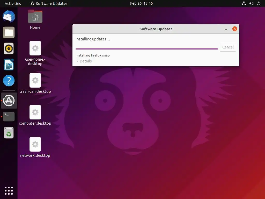Click the 'Installing firefox snap' status text
This screenshot has height=199, width=265.
click(92, 55)
